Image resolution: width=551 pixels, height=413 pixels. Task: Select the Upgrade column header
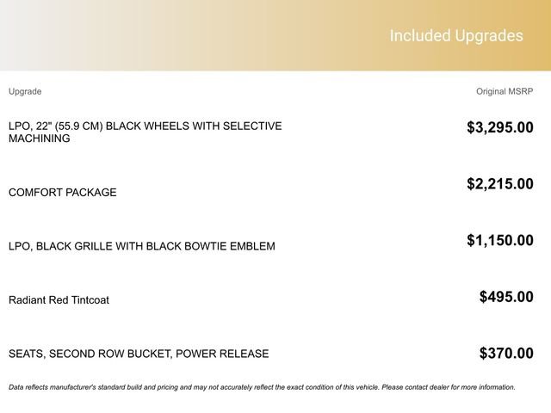[x=25, y=91]
